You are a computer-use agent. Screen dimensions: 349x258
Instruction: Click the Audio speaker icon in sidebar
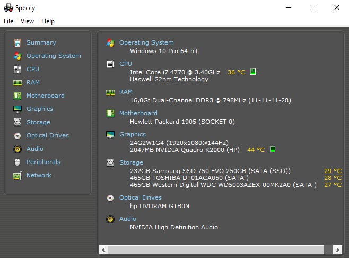tap(18, 149)
